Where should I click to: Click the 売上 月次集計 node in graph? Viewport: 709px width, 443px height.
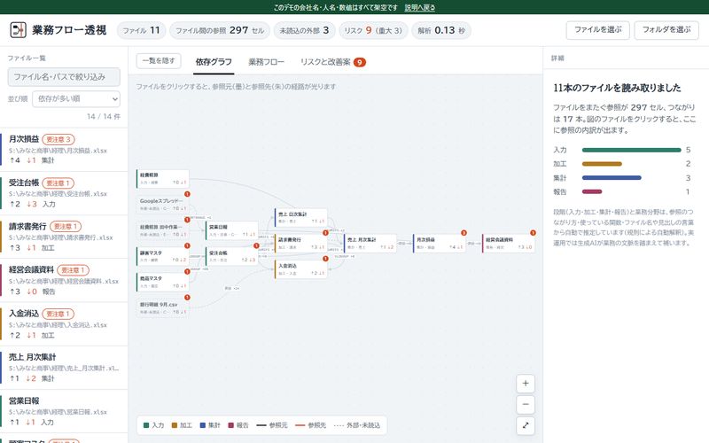[370, 243]
